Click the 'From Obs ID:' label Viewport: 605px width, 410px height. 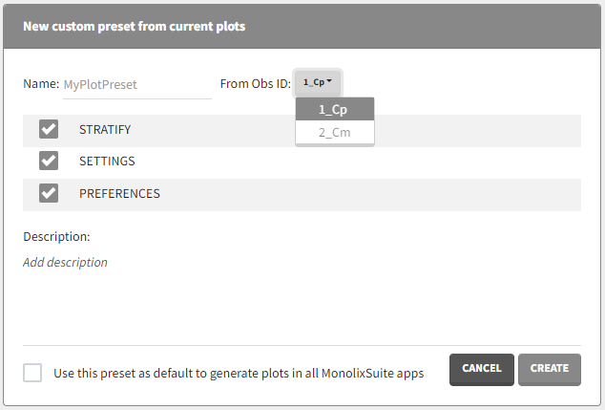(255, 84)
